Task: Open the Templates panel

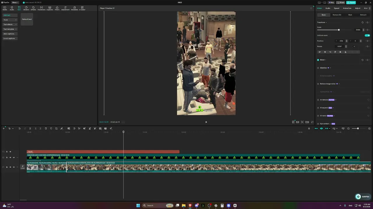Action: coord(74,8)
